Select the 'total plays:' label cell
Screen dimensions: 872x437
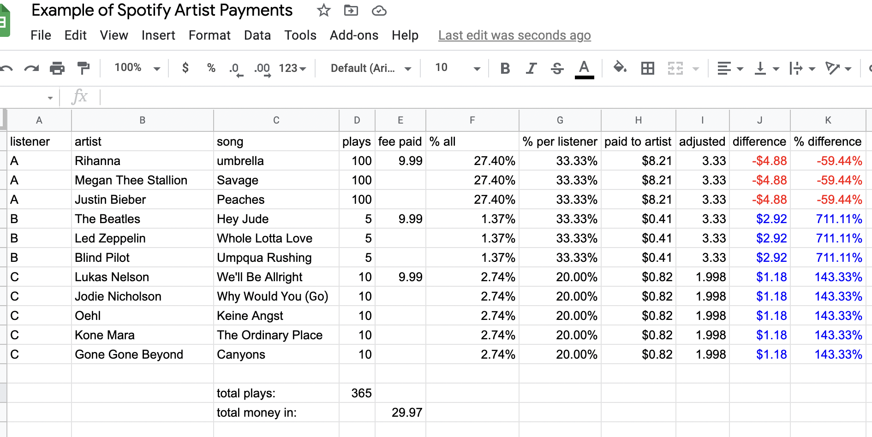coord(276,393)
